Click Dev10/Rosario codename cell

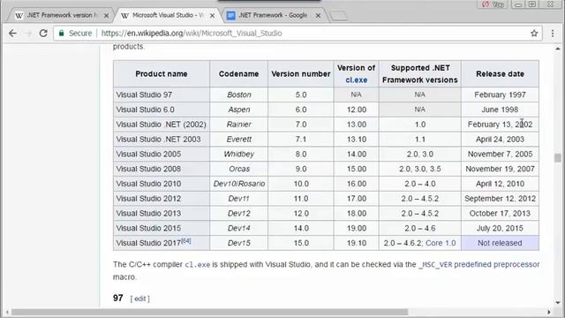(x=238, y=184)
